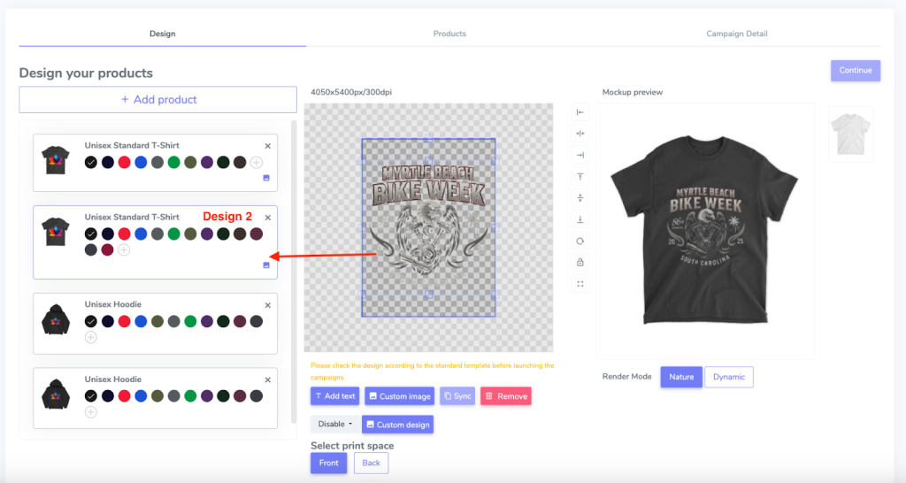Toggle checked black swatch on second T-Shirt
The height and width of the screenshot is (483, 906).
coord(91,234)
